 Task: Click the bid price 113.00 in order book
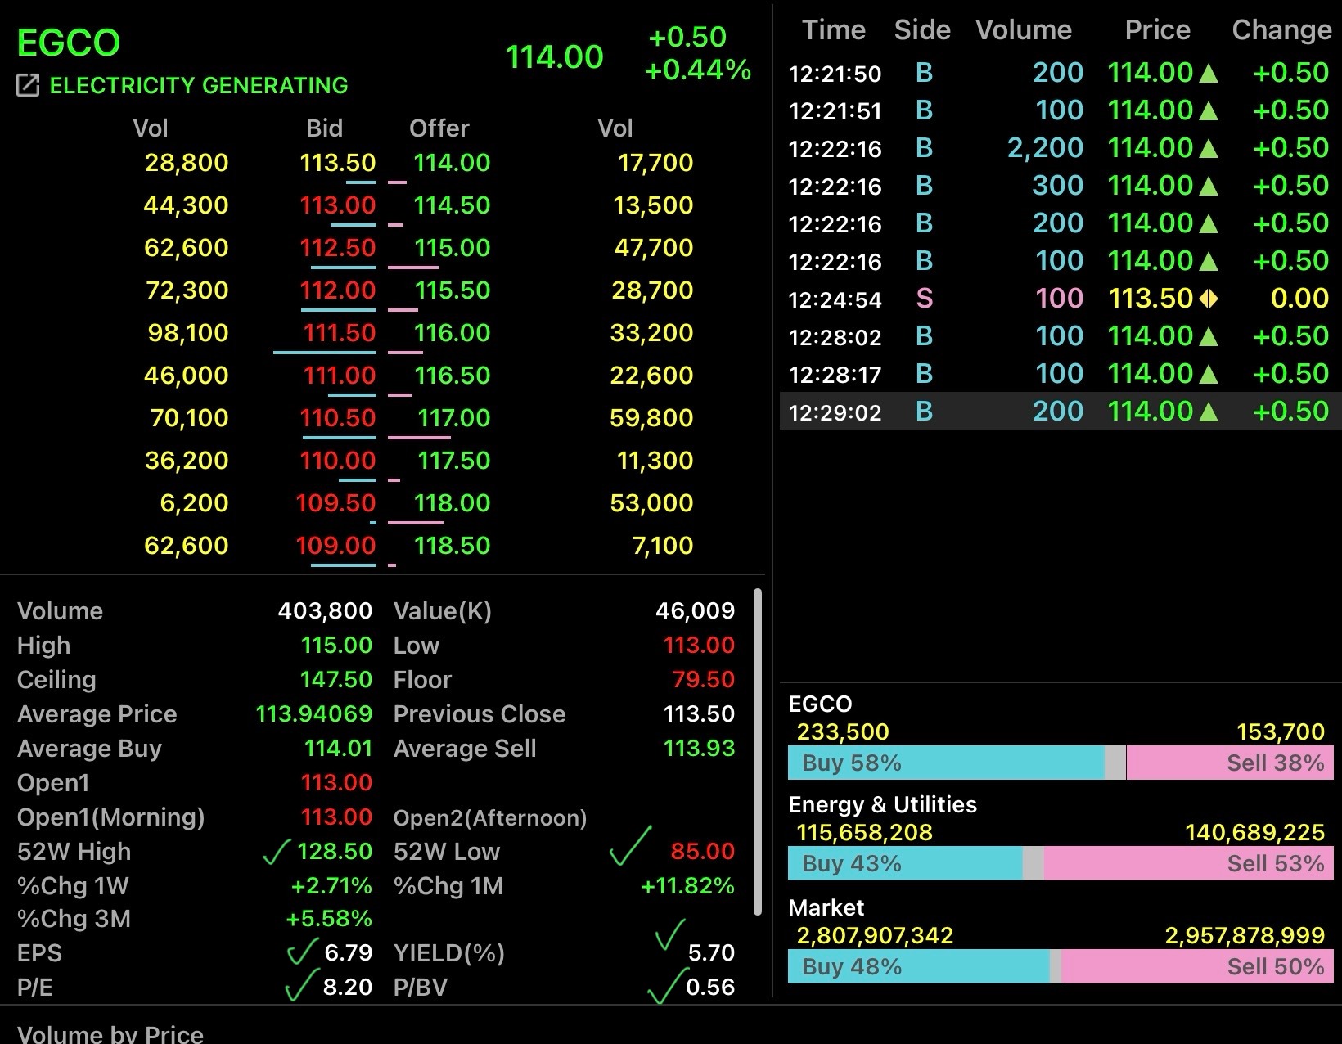pyautogui.click(x=338, y=205)
